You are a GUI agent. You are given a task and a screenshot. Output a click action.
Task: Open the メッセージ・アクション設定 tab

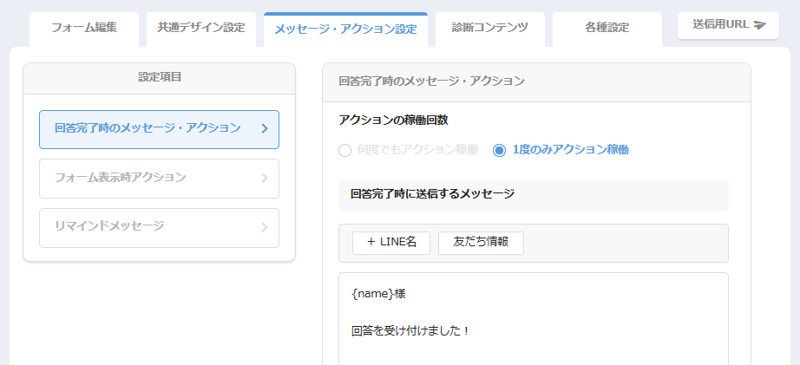point(346,29)
